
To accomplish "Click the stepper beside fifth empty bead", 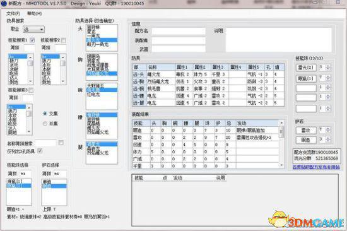I will click(329, 109).
